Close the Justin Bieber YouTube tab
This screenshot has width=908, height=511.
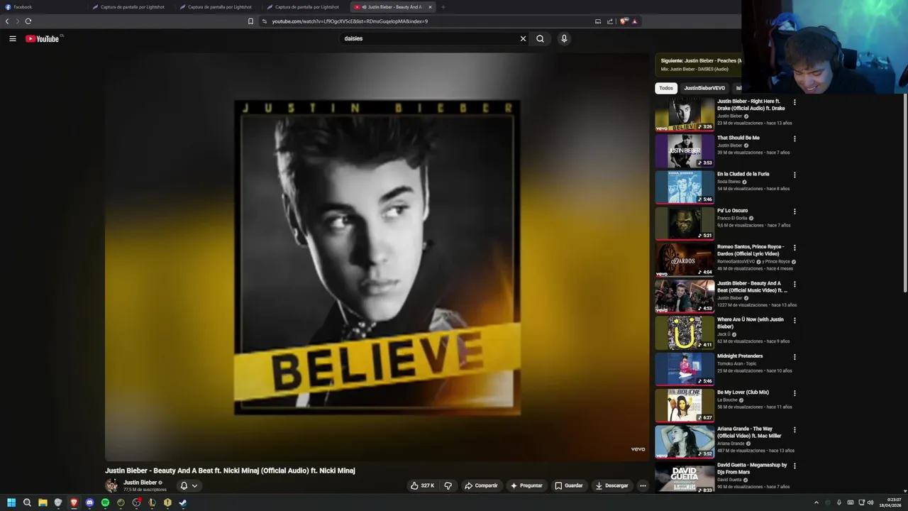pyautogui.click(x=430, y=7)
